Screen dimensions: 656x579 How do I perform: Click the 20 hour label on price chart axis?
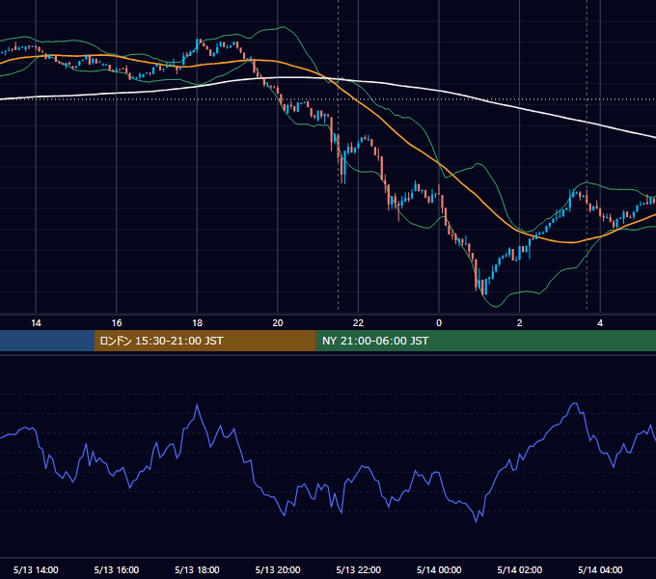click(278, 323)
